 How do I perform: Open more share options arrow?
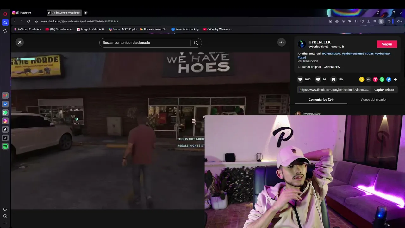[x=396, y=79]
